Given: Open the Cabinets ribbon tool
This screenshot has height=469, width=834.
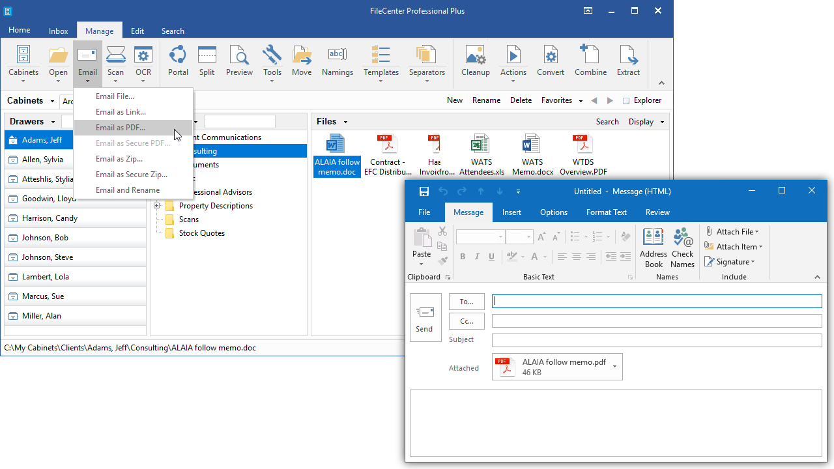Looking at the screenshot, I should [x=23, y=62].
